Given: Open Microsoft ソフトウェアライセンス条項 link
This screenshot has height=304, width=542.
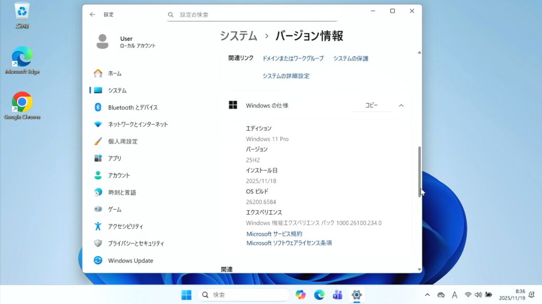Looking at the screenshot, I should 289,243.
